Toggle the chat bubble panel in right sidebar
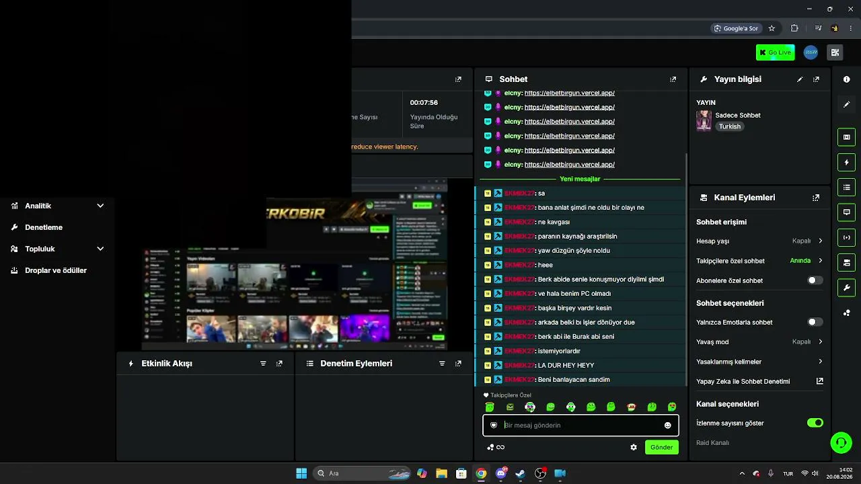The image size is (861, 484). [846, 212]
